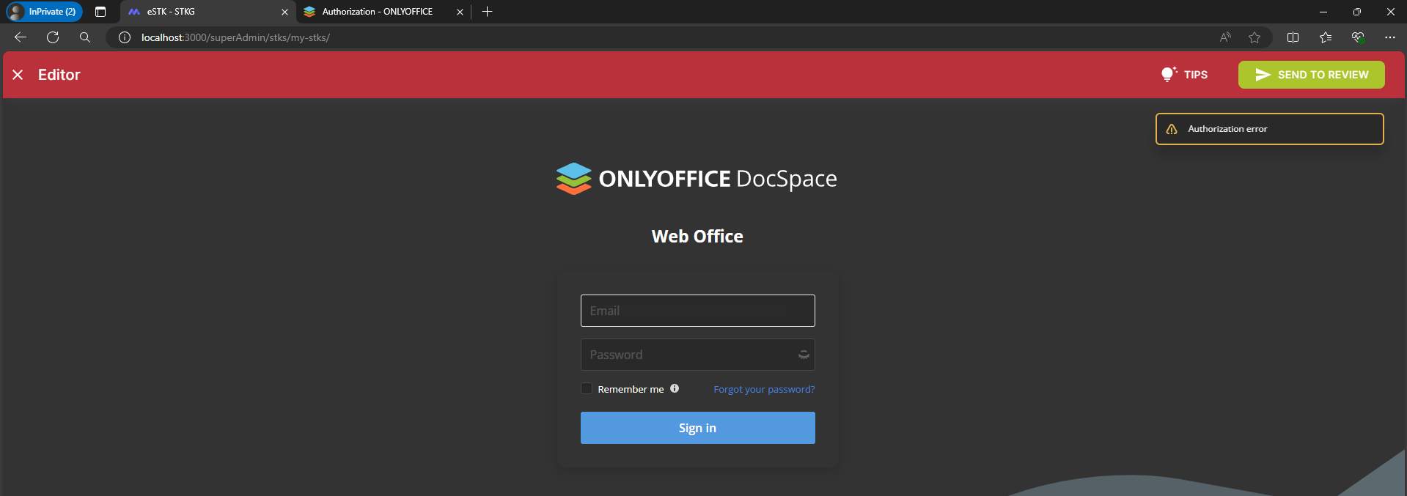Click the Web Office heading
1407x496 pixels.
click(x=697, y=237)
